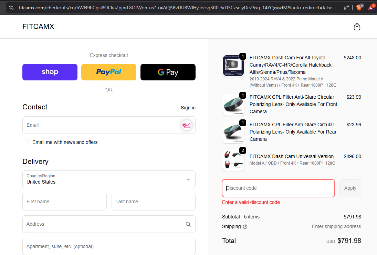Click the FITCAMX Dash Cam Universal Version title
The height and width of the screenshot is (255, 377).
click(x=291, y=156)
